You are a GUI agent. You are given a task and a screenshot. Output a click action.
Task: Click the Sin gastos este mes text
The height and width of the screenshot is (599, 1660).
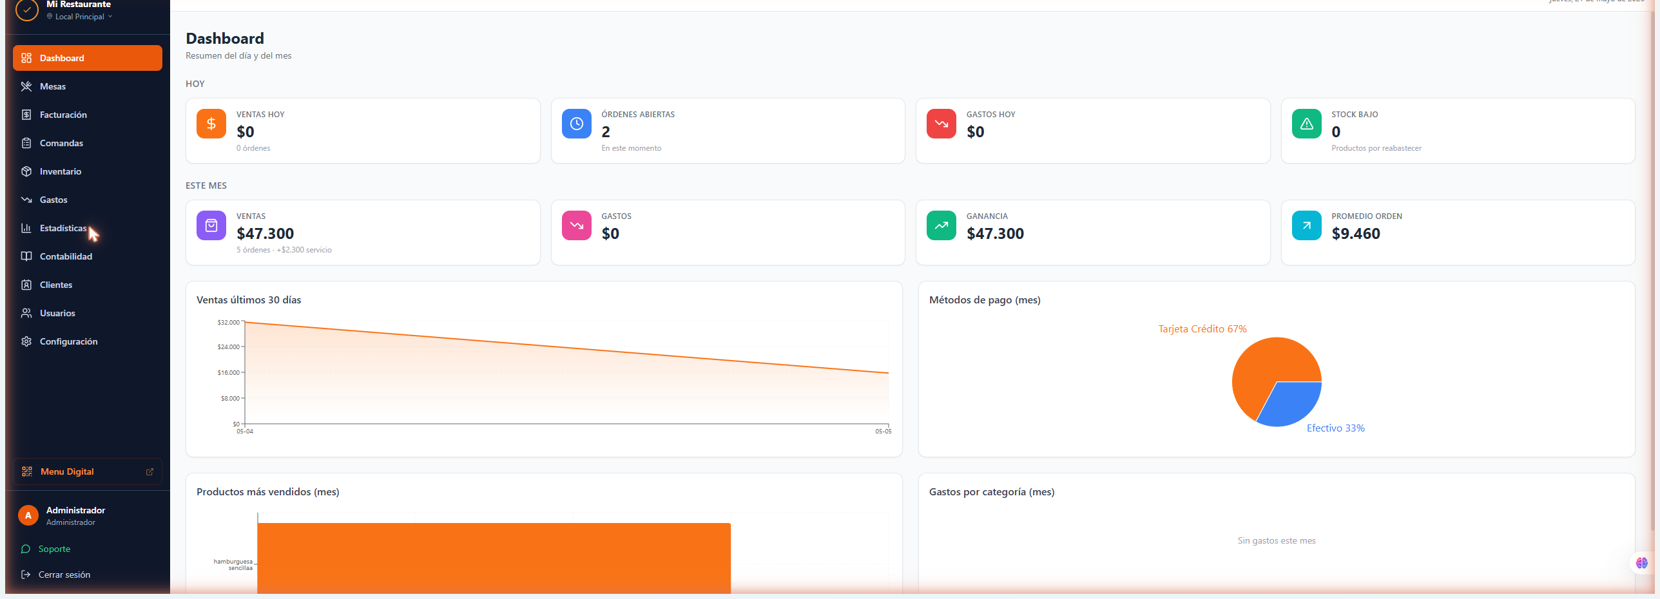[1277, 541]
